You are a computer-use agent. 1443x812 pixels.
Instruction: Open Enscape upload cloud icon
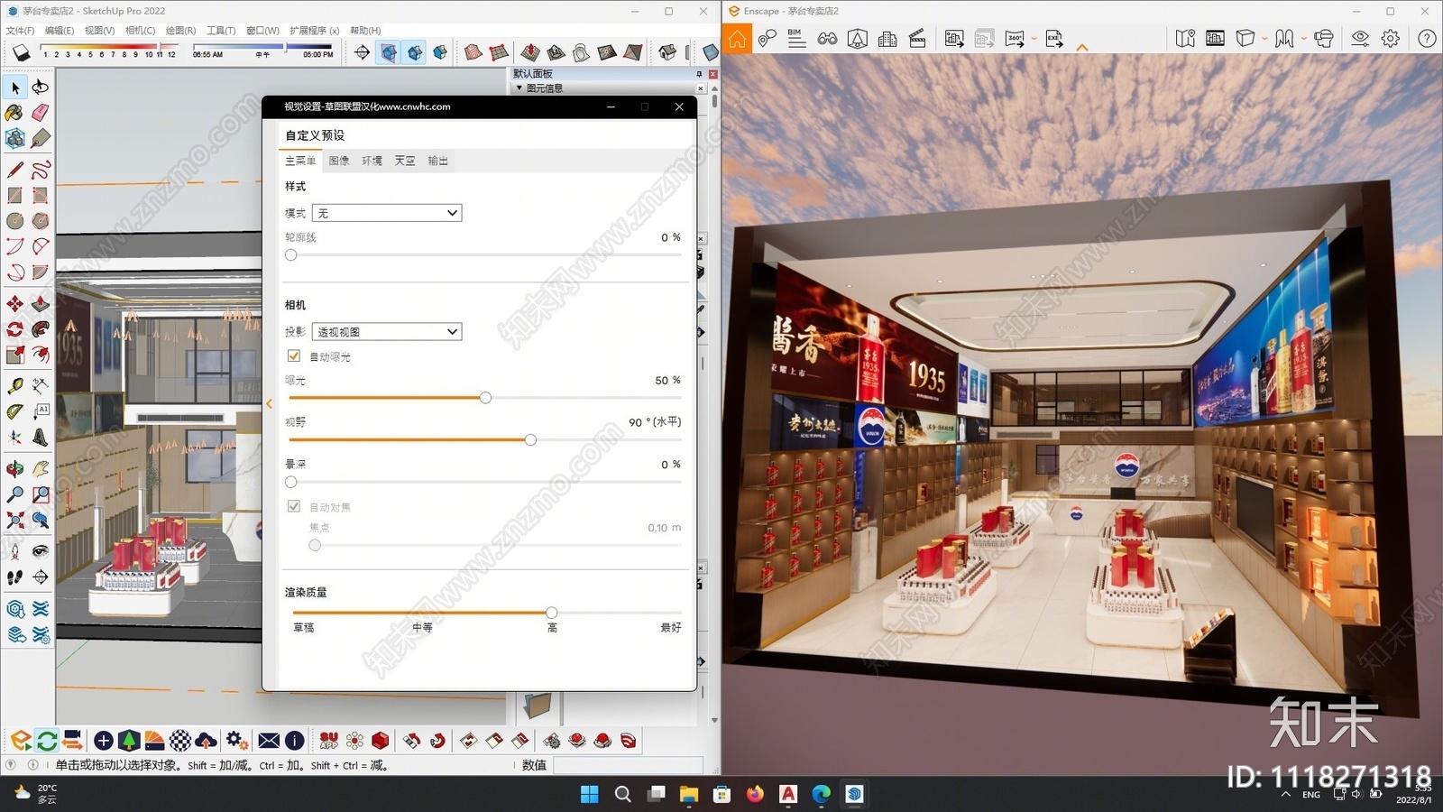coord(206,741)
